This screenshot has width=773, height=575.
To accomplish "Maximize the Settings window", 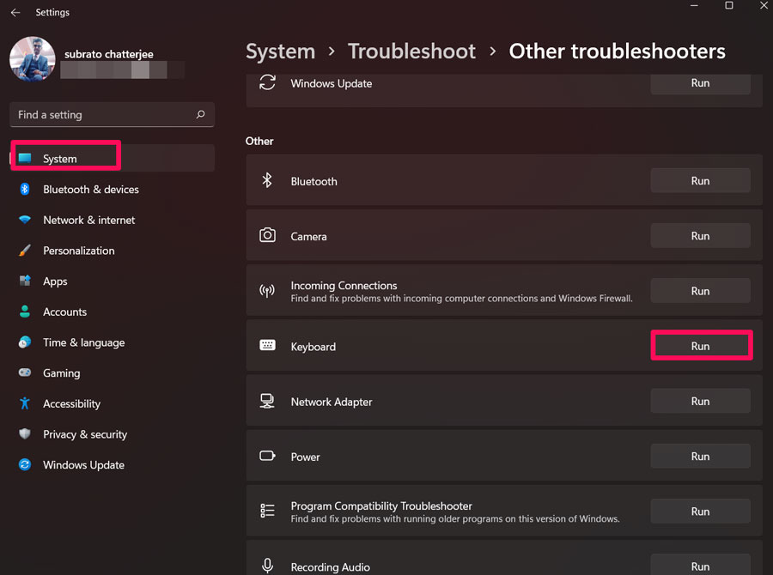I will [729, 5].
